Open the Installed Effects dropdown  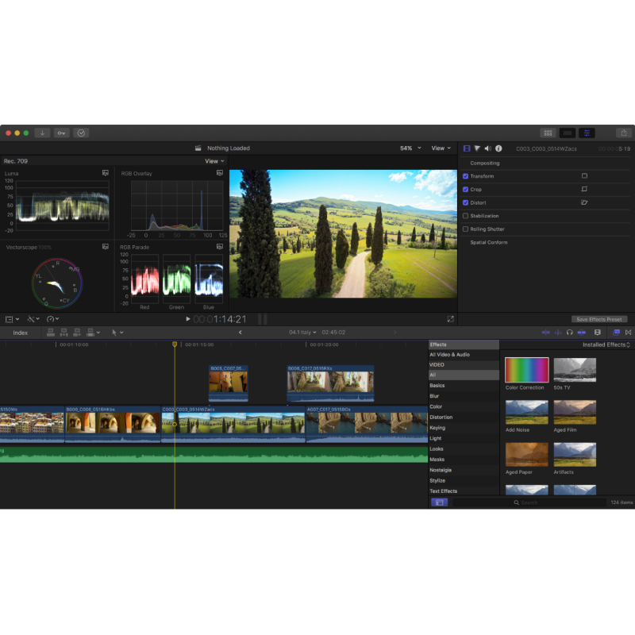click(x=606, y=344)
